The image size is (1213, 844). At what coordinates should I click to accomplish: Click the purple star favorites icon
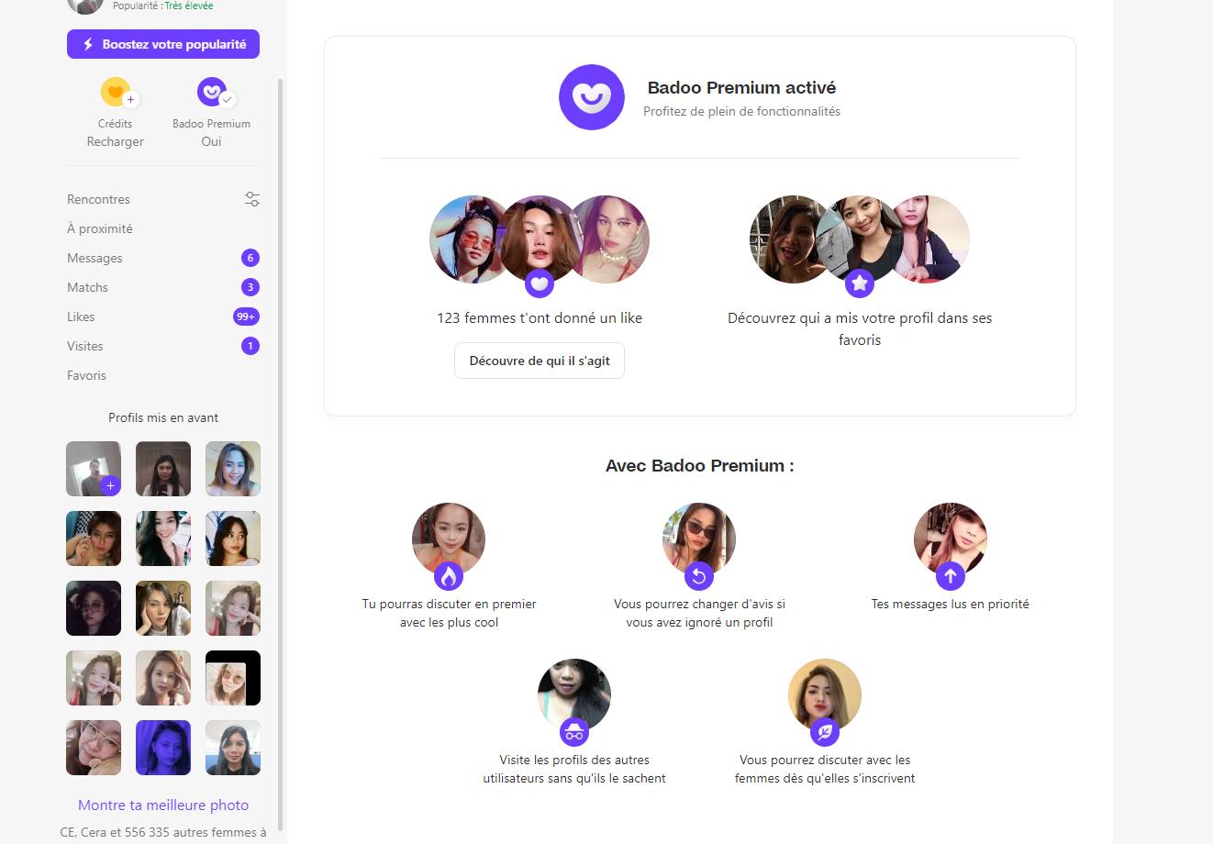[x=860, y=283]
